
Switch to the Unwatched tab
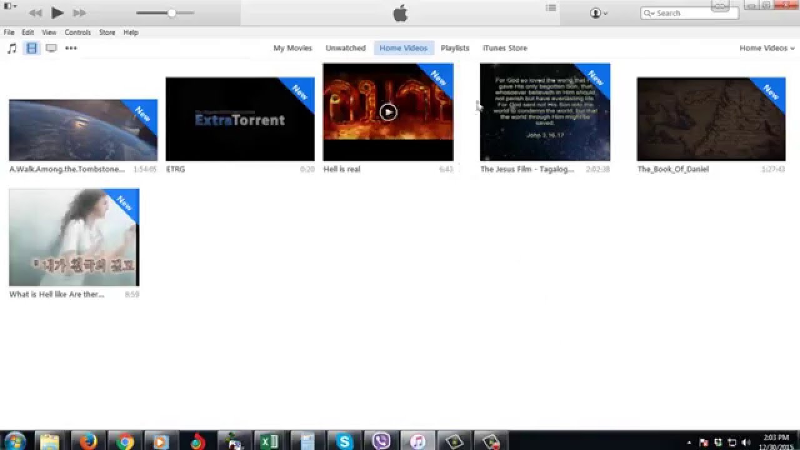pyautogui.click(x=346, y=48)
